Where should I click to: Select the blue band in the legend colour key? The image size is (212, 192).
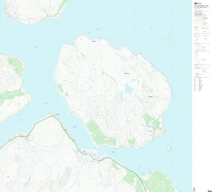pos(198,13)
